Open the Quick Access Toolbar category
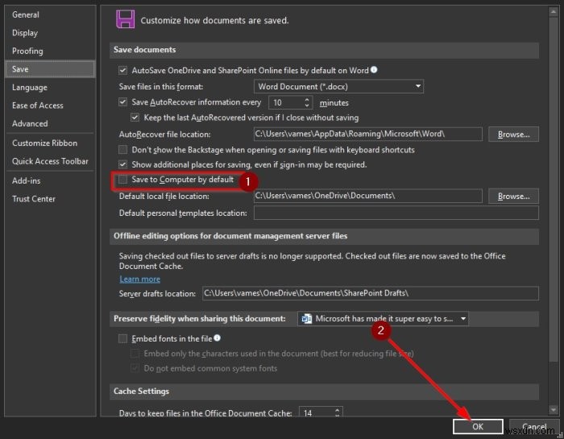The width and height of the screenshot is (564, 439). point(50,161)
